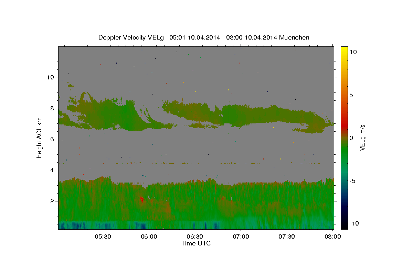Screen dimensions: 413x275
Task: Click the 06:00 time tick label
Action: click(x=149, y=236)
